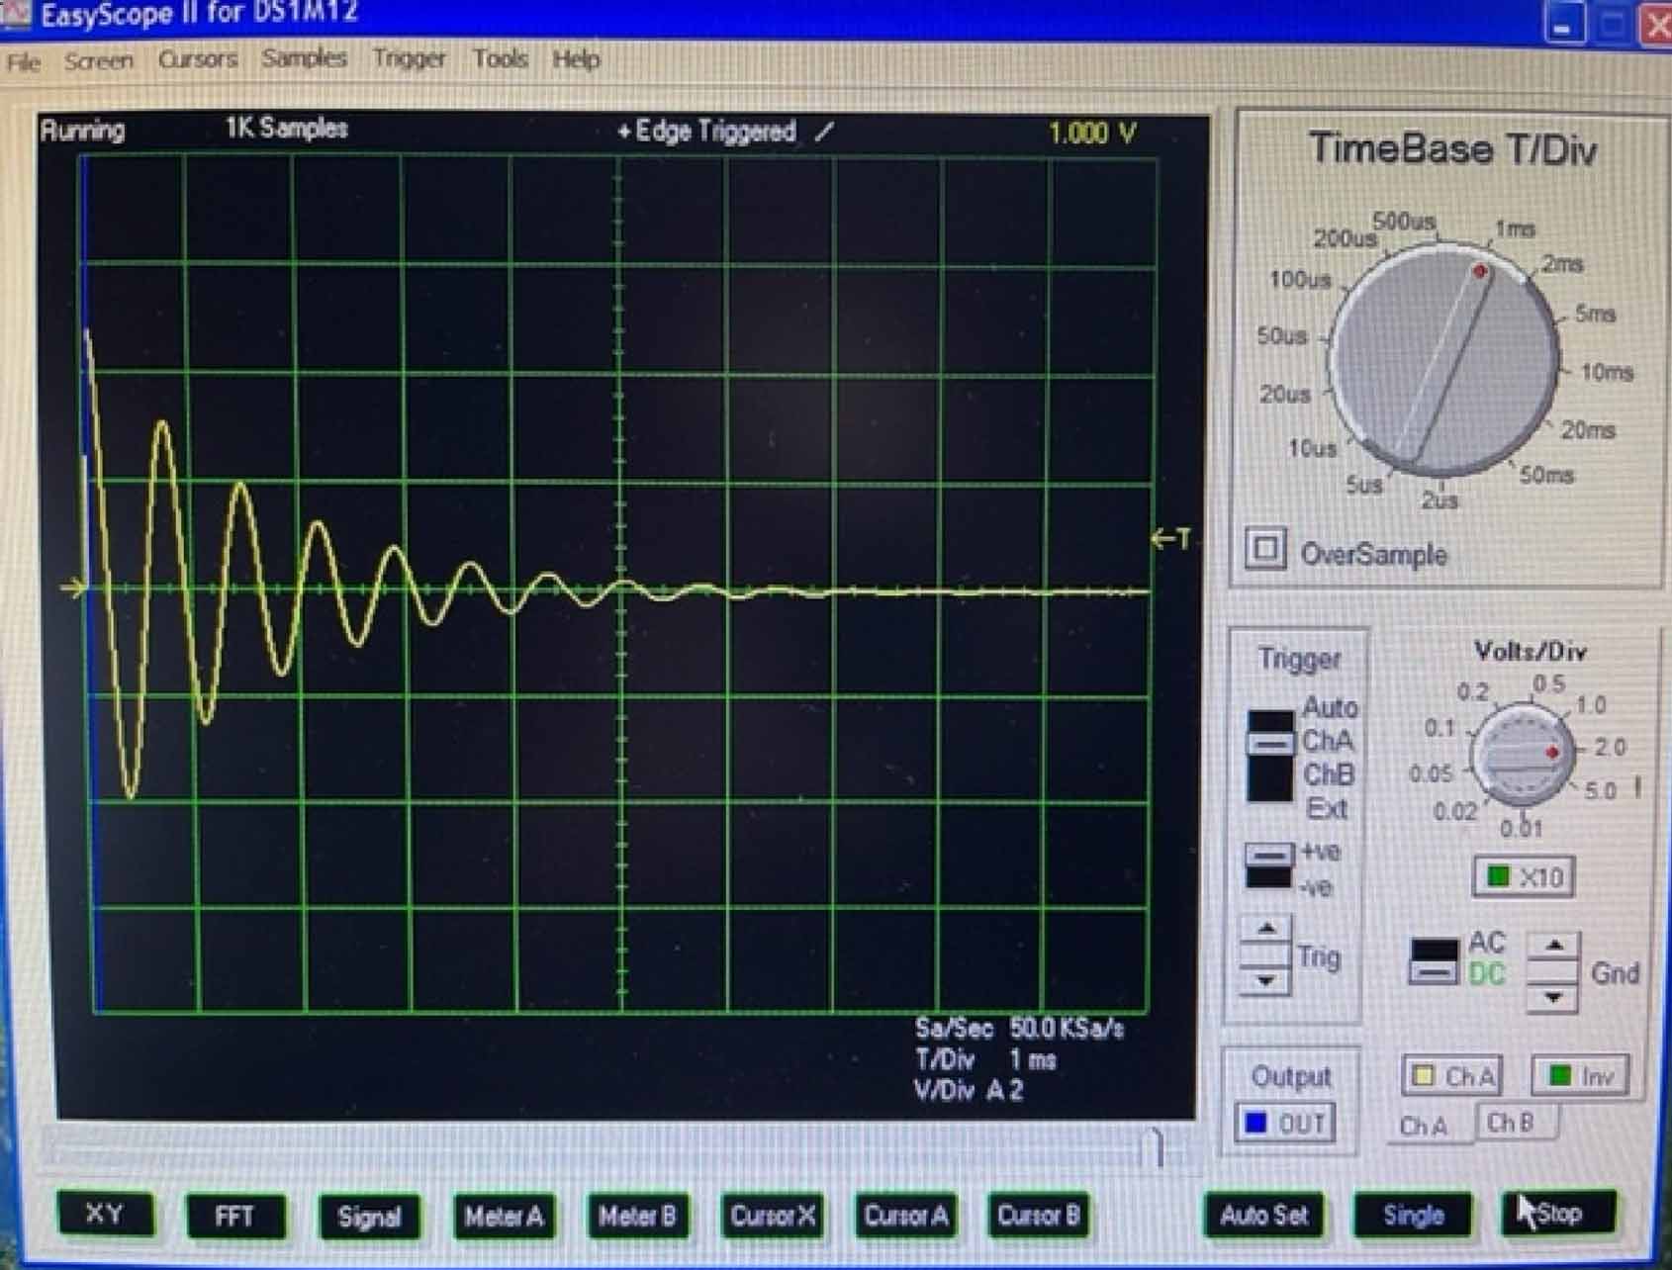Open the Help menu
This screenshot has width=1672, height=1270.
coord(576,59)
